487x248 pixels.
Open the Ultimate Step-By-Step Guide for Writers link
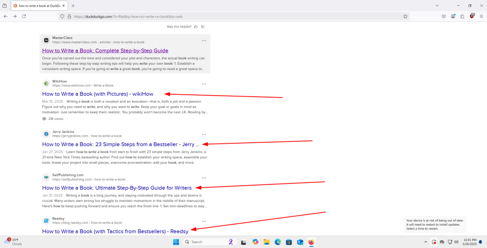[117, 188]
